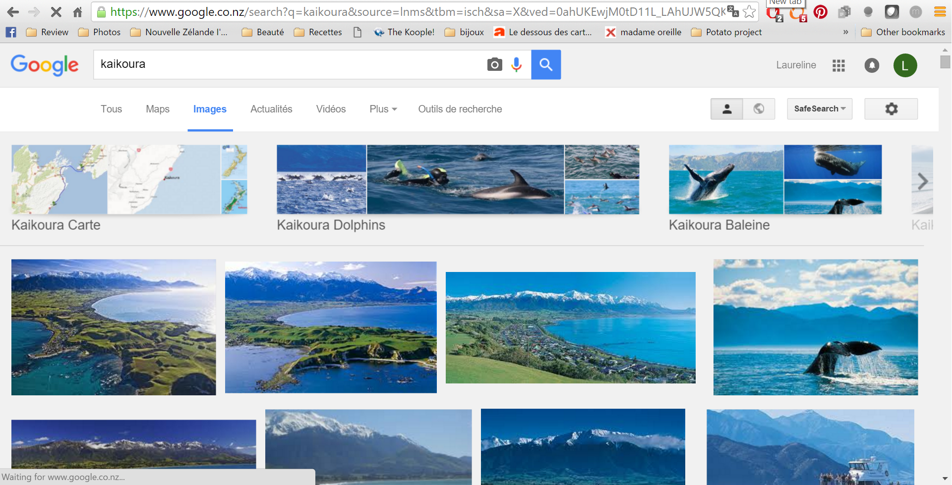Expand the Plus menu
952x485 pixels.
tap(383, 109)
